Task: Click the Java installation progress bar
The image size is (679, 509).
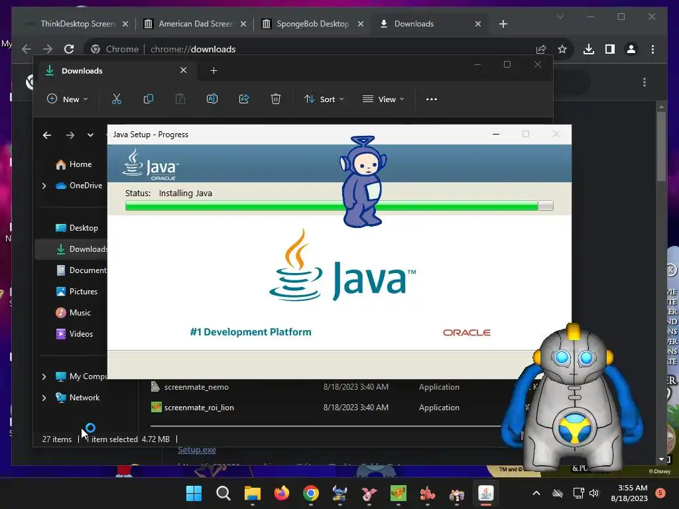Action: pos(339,205)
